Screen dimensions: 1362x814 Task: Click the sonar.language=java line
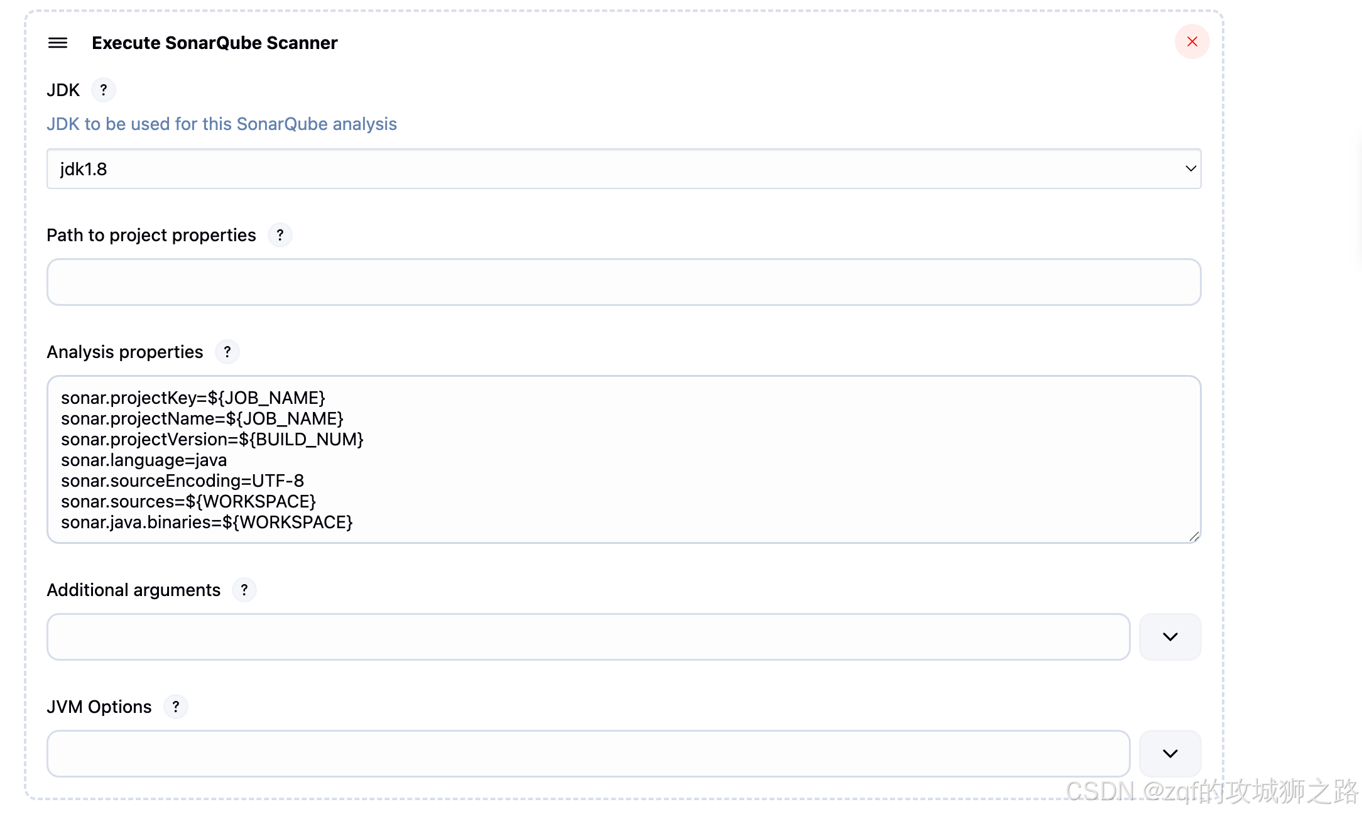144,460
